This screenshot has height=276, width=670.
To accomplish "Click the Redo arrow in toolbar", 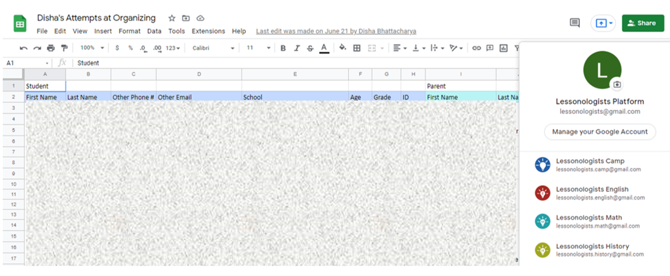I will tap(37, 48).
